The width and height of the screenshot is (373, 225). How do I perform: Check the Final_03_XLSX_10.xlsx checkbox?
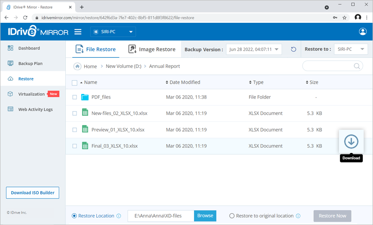tap(75, 146)
